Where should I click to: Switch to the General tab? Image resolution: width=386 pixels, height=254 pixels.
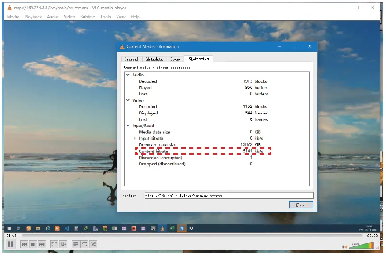click(131, 59)
